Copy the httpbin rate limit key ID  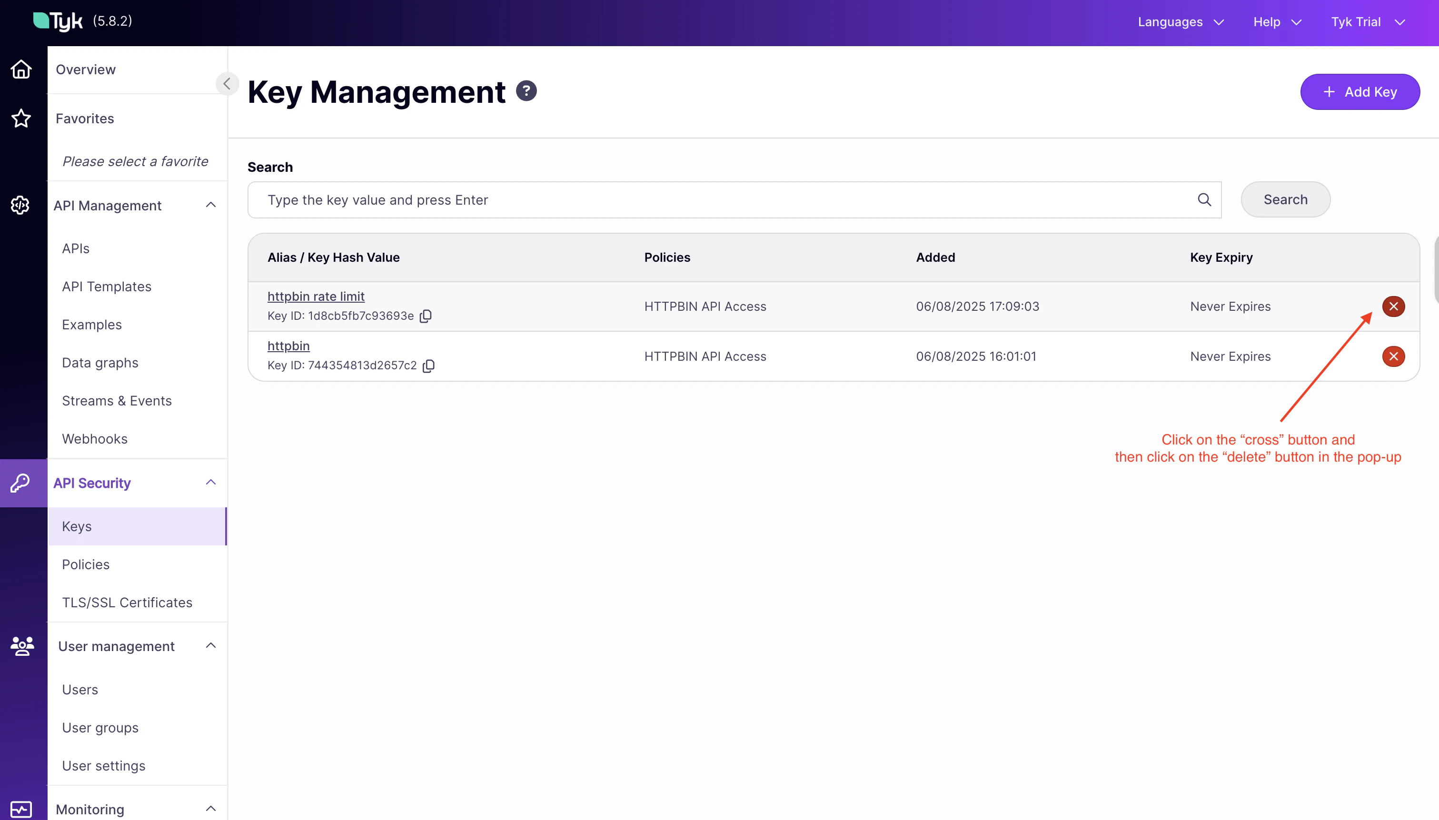point(427,316)
